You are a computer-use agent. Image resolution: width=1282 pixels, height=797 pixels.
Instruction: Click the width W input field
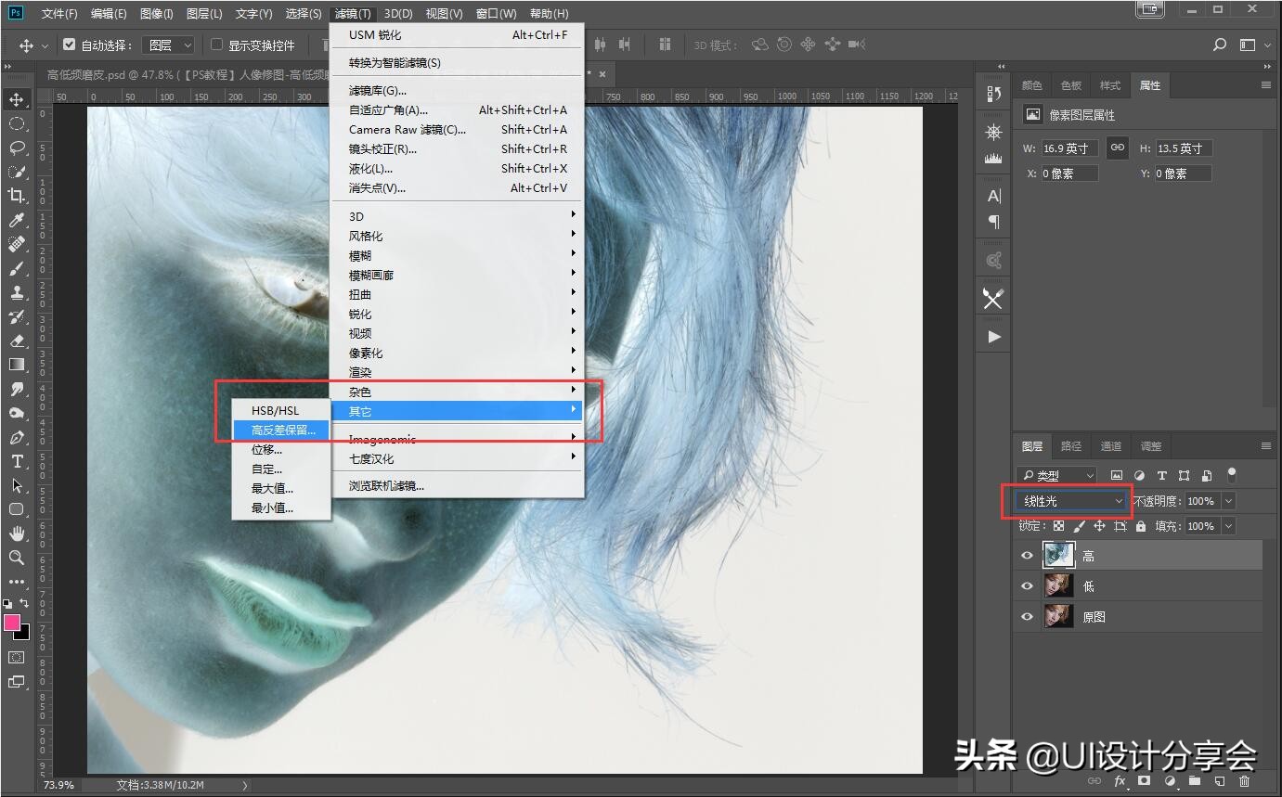point(1069,148)
